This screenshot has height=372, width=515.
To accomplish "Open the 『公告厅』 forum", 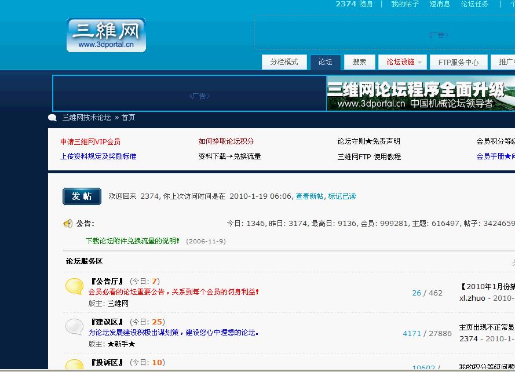I will coord(107,281).
